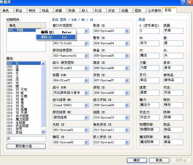Click the attribute list scrollbar thumb
Image resolution: width=193 pixels, height=165 pixels.
pos(43,97)
